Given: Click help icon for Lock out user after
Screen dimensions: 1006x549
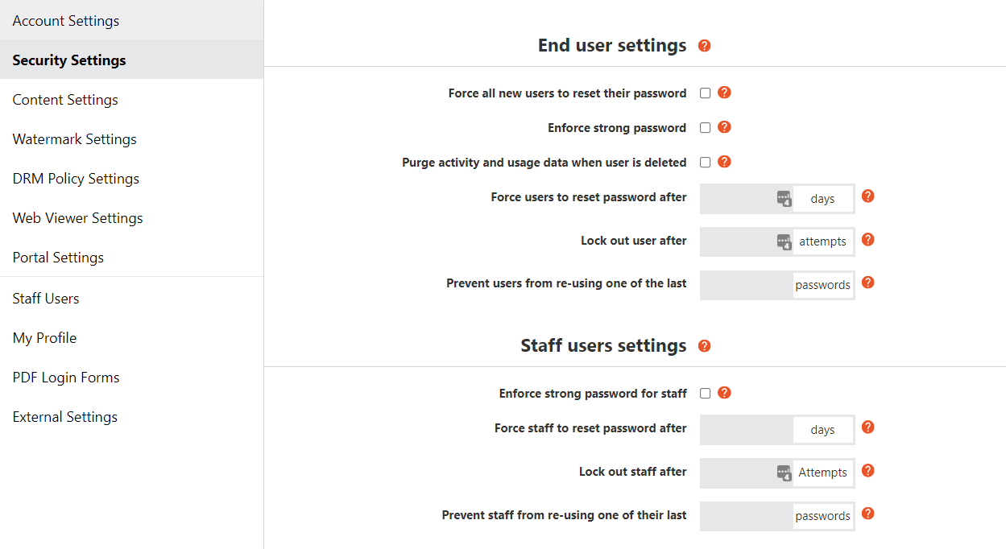Looking at the screenshot, I should pyautogui.click(x=867, y=240).
